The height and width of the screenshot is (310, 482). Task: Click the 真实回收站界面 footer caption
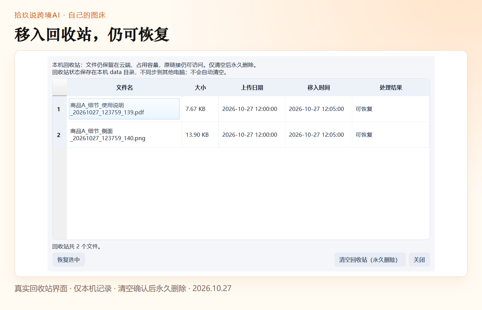point(123,288)
